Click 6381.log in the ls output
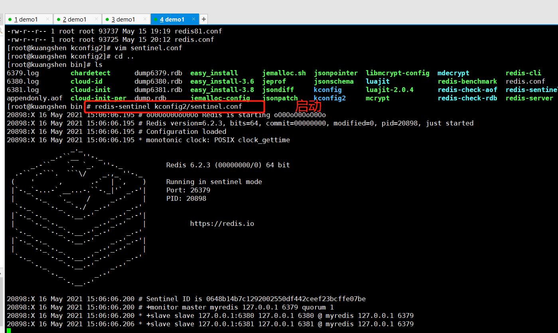Screen dimensions: 558x333 coord(23,90)
